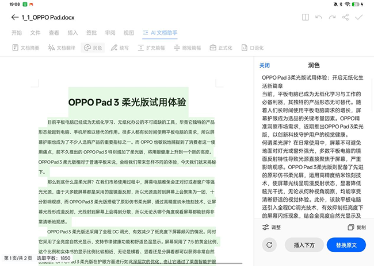Viewport: 374px width, 266px height.
Task: Choose the 续写 continue-writing tool
Action: [x=120, y=48]
